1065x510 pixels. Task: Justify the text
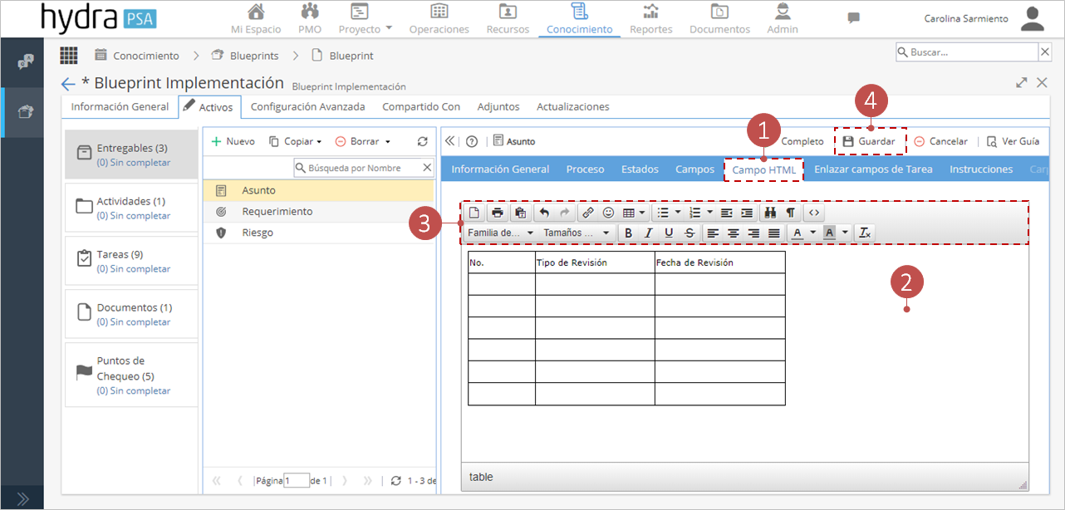774,233
